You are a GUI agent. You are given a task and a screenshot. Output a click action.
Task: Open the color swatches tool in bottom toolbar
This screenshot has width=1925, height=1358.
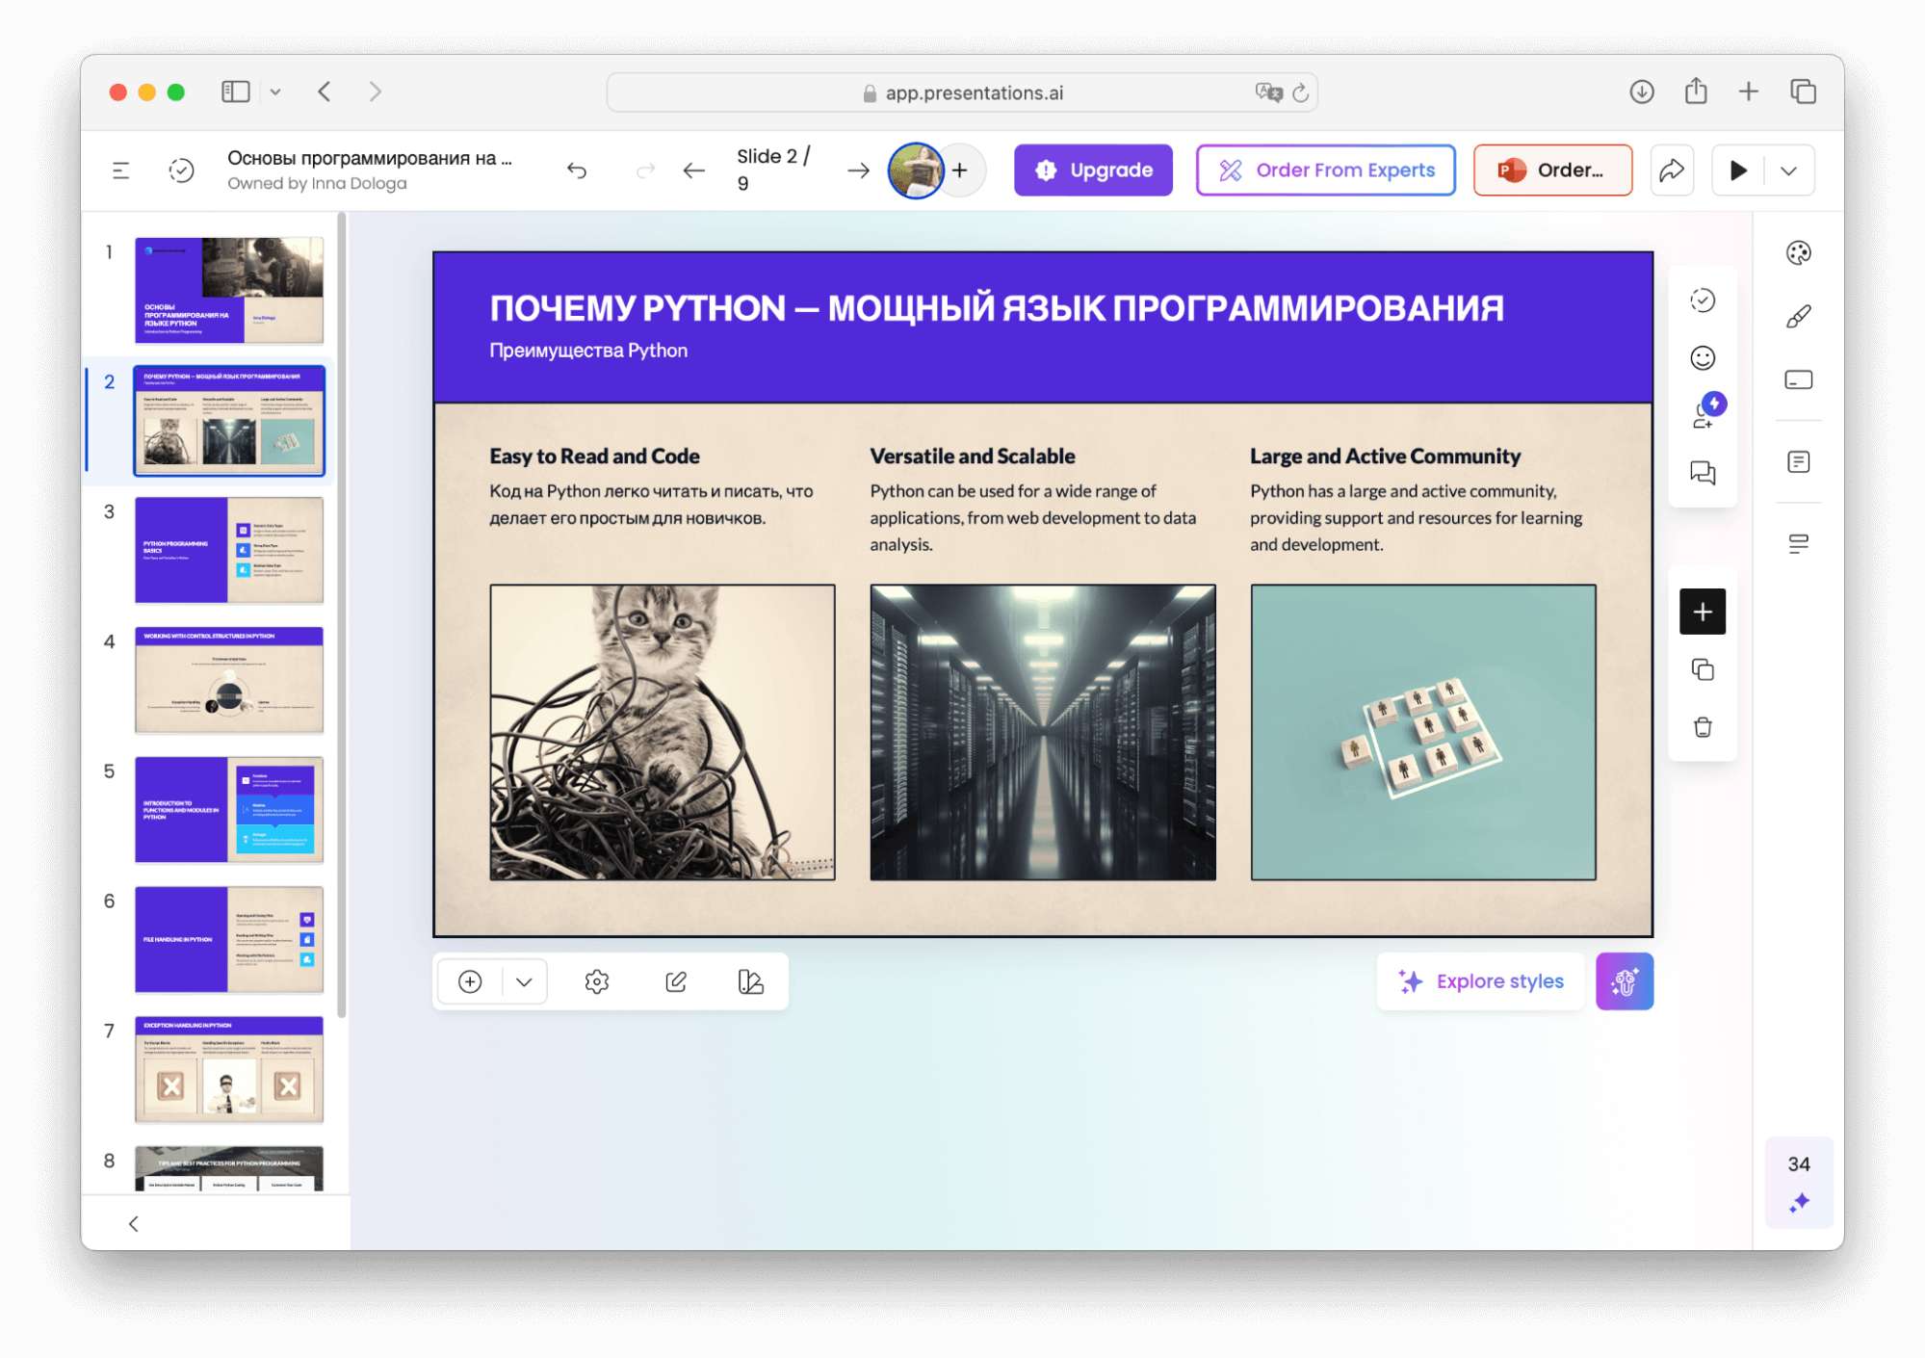(751, 980)
